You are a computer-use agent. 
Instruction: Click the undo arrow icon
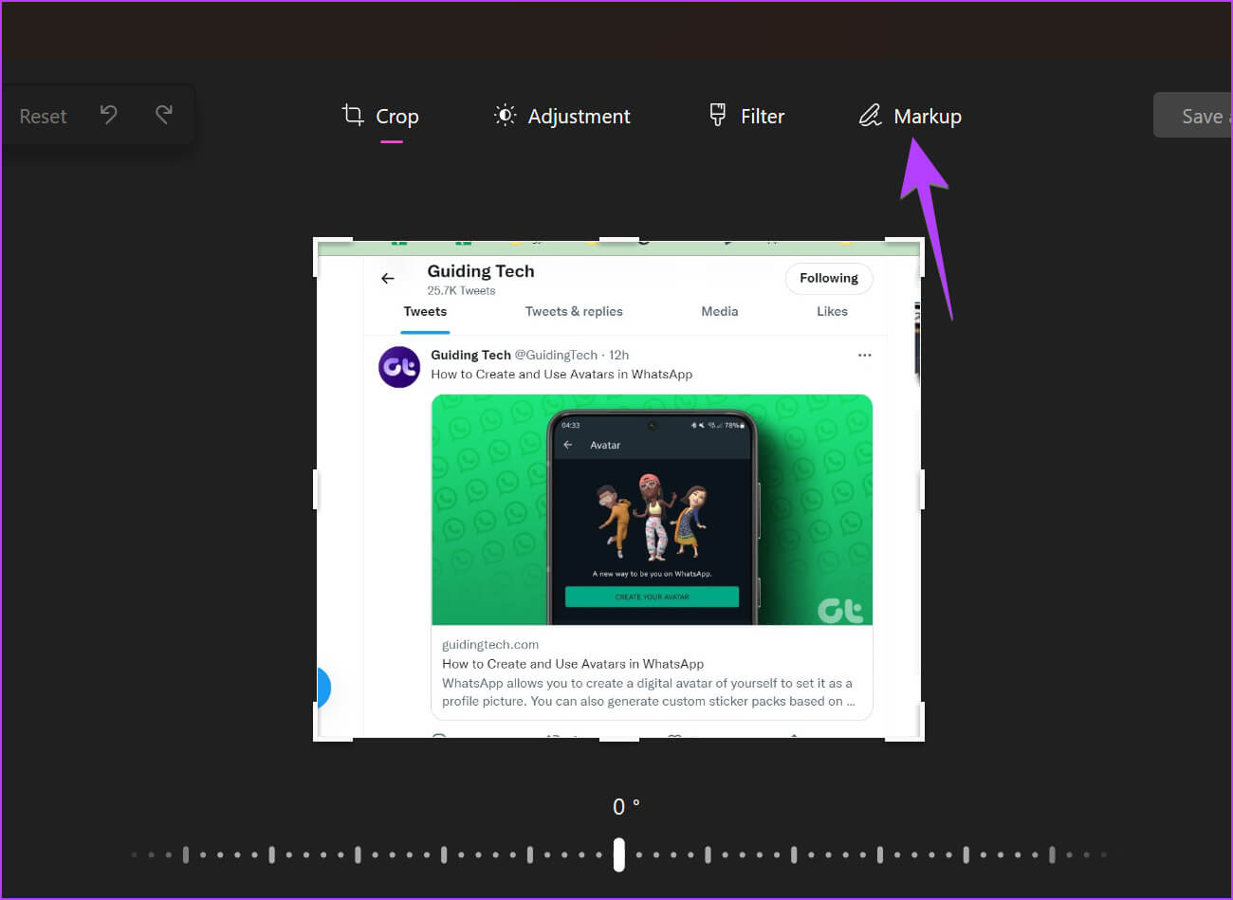coord(109,115)
